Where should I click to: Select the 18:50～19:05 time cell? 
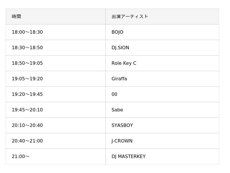(x=27, y=63)
